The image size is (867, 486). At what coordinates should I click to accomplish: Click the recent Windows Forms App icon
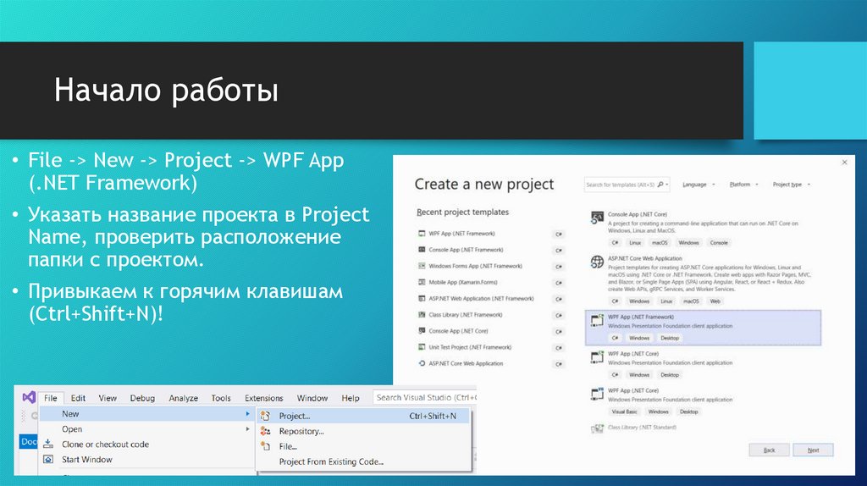tap(422, 266)
